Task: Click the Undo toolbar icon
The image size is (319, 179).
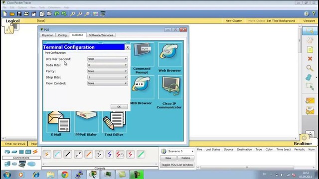Action: (57, 14)
